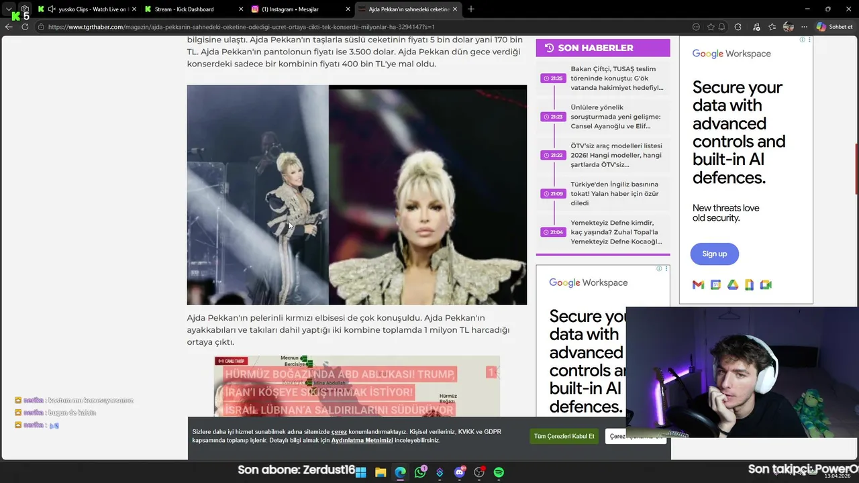Close the Ajda Pekkan article tab
Screen dimensions: 859x483
pos(455,9)
